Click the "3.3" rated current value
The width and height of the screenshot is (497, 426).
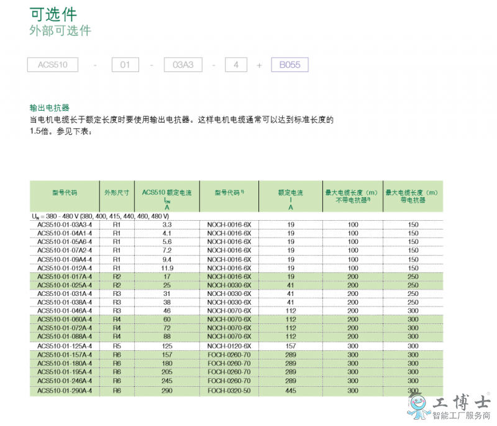pos(167,225)
